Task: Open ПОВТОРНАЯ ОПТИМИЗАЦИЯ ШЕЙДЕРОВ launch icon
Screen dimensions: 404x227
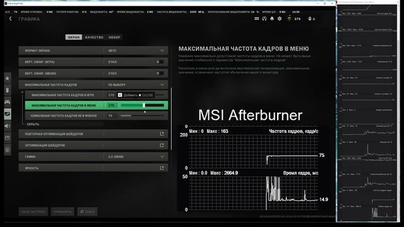Action: pyautogui.click(x=162, y=134)
